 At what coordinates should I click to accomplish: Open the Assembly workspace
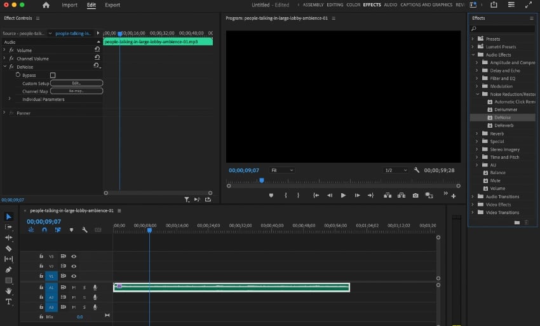tap(313, 5)
